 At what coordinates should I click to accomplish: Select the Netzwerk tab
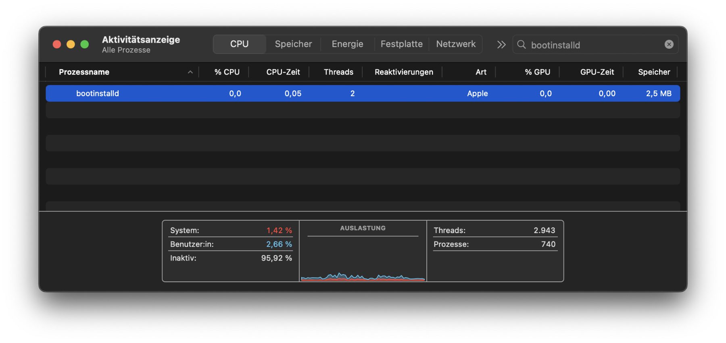(456, 44)
